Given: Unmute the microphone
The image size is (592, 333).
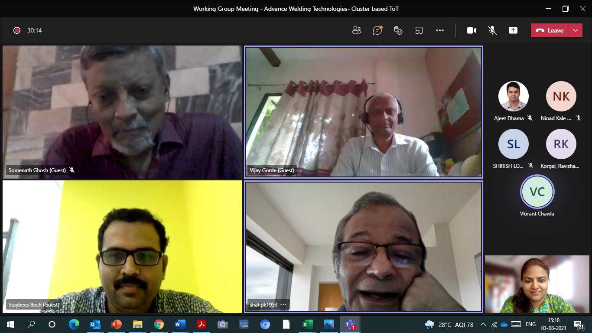Looking at the screenshot, I should (492, 30).
